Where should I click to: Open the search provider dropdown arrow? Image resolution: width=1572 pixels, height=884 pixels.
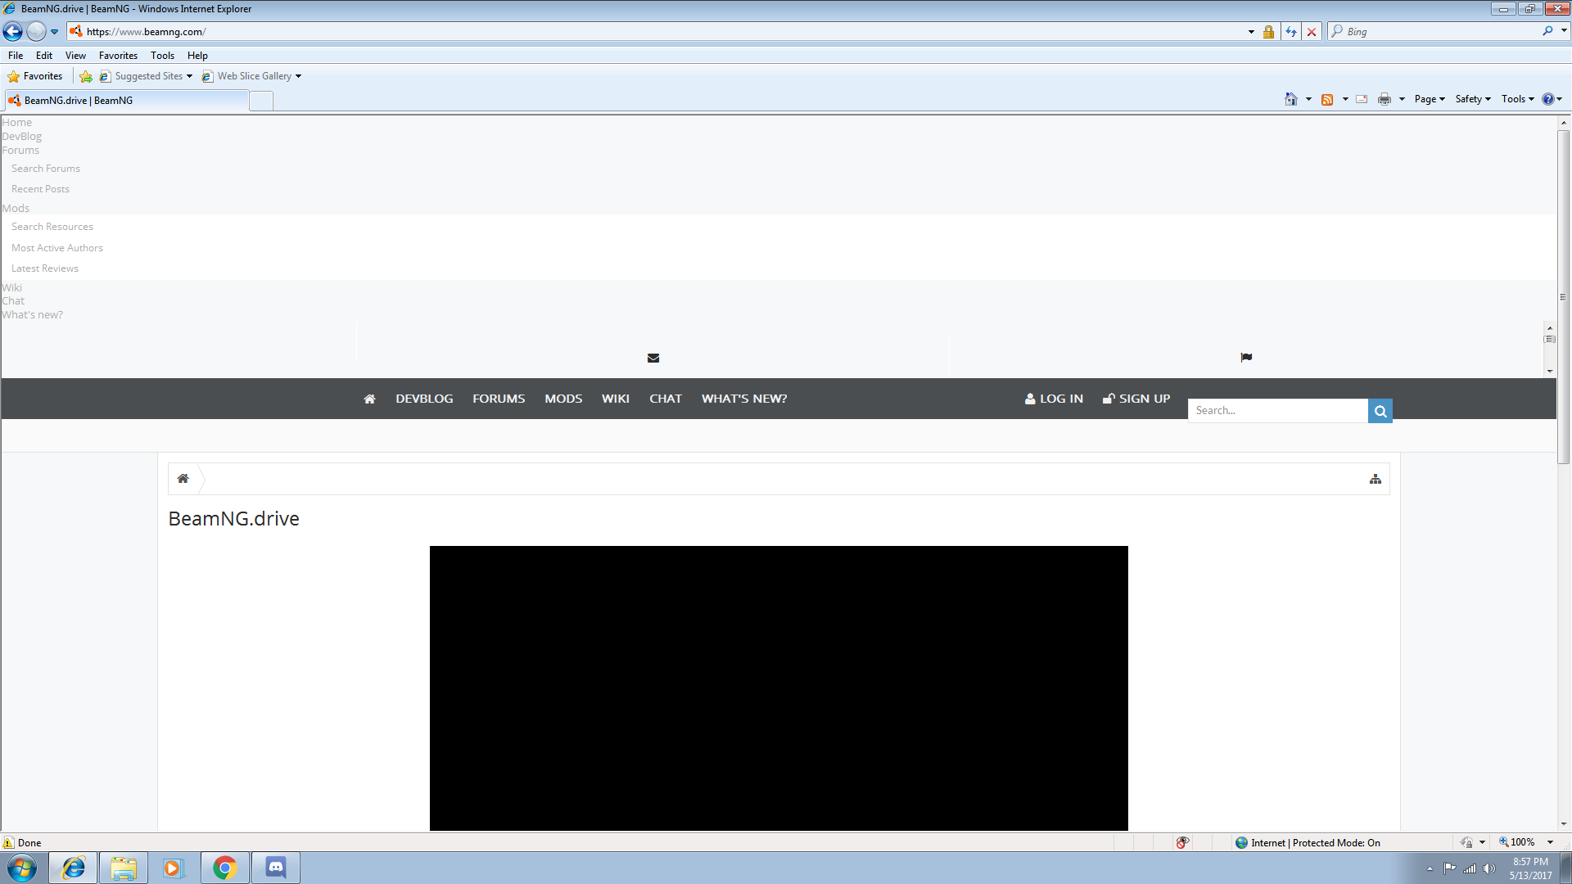[x=1564, y=31]
